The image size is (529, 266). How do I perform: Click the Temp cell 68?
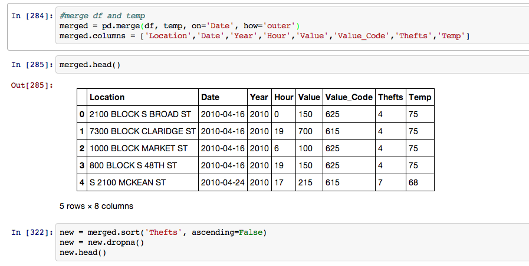click(x=420, y=182)
